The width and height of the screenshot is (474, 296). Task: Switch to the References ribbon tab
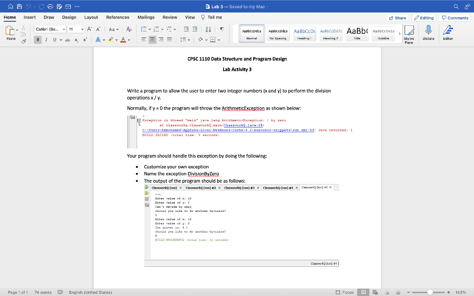click(118, 17)
